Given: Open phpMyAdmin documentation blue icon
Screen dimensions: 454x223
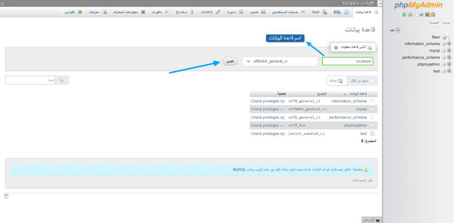Looking at the screenshot, I should click(422, 15).
